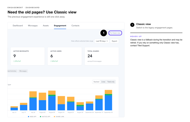Click the 29% PoP change indicator
This screenshot has height=122, width=190.
17,61
